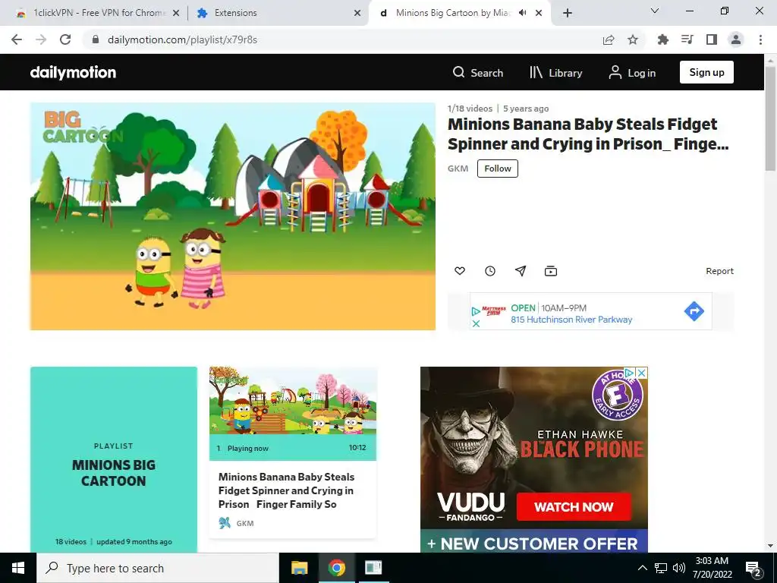The height and width of the screenshot is (583, 777).
Task: Open the Chrome profile avatar
Action: pyautogui.click(x=736, y=39)
